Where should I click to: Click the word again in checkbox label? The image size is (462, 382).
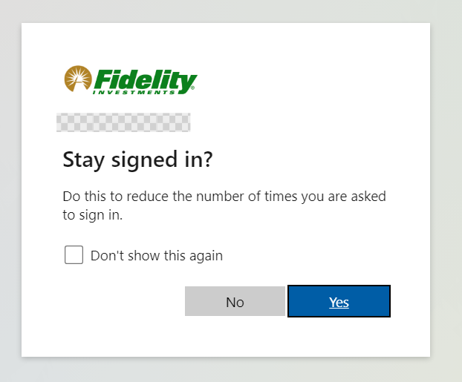[206, 257]
